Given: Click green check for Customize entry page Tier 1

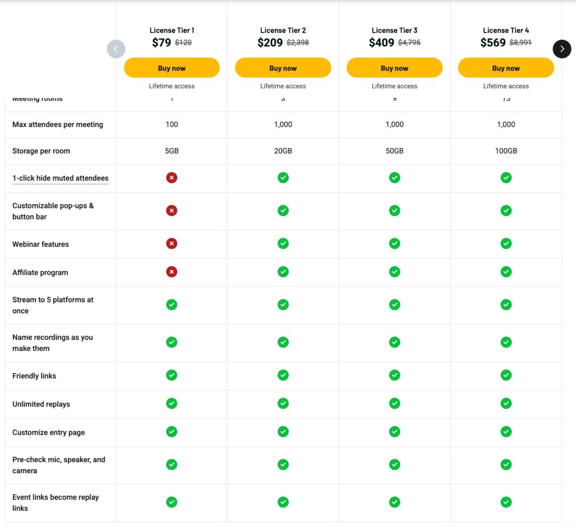Looking at the screenshot, I should tap(171, 432).
